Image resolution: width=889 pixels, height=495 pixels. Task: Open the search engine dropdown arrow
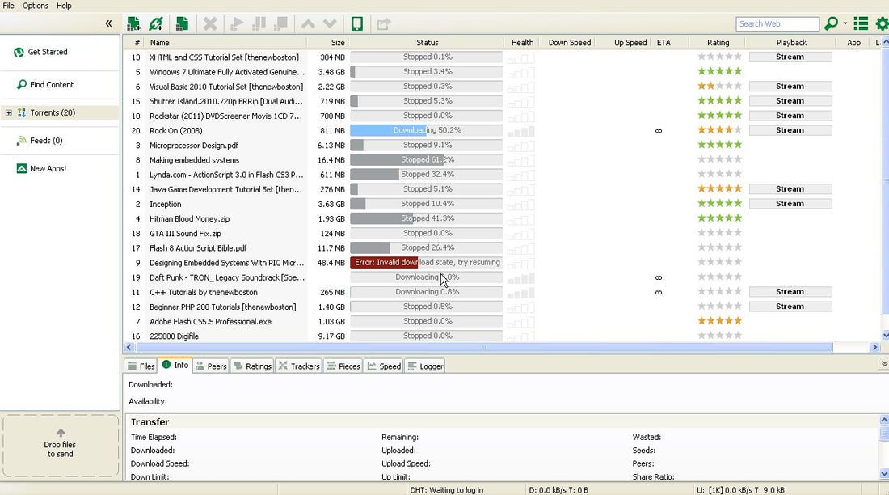(x=845, y=23)
